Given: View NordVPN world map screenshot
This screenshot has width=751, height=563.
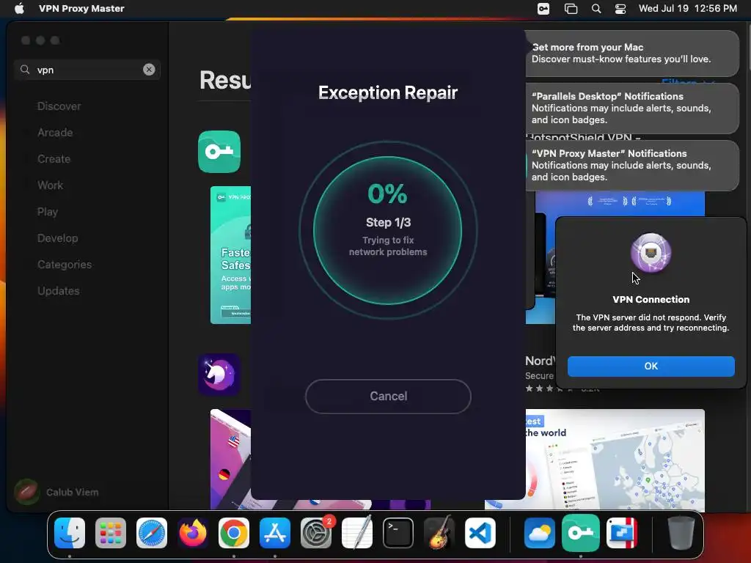Looking at the screenshot, I should 615,460.
